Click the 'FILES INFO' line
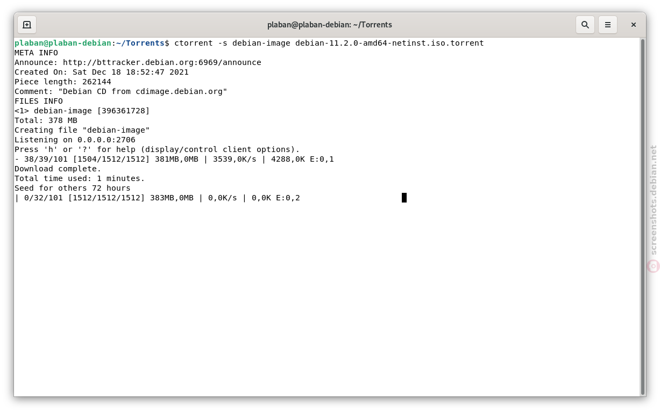660x412 pixels. [39, 101]
